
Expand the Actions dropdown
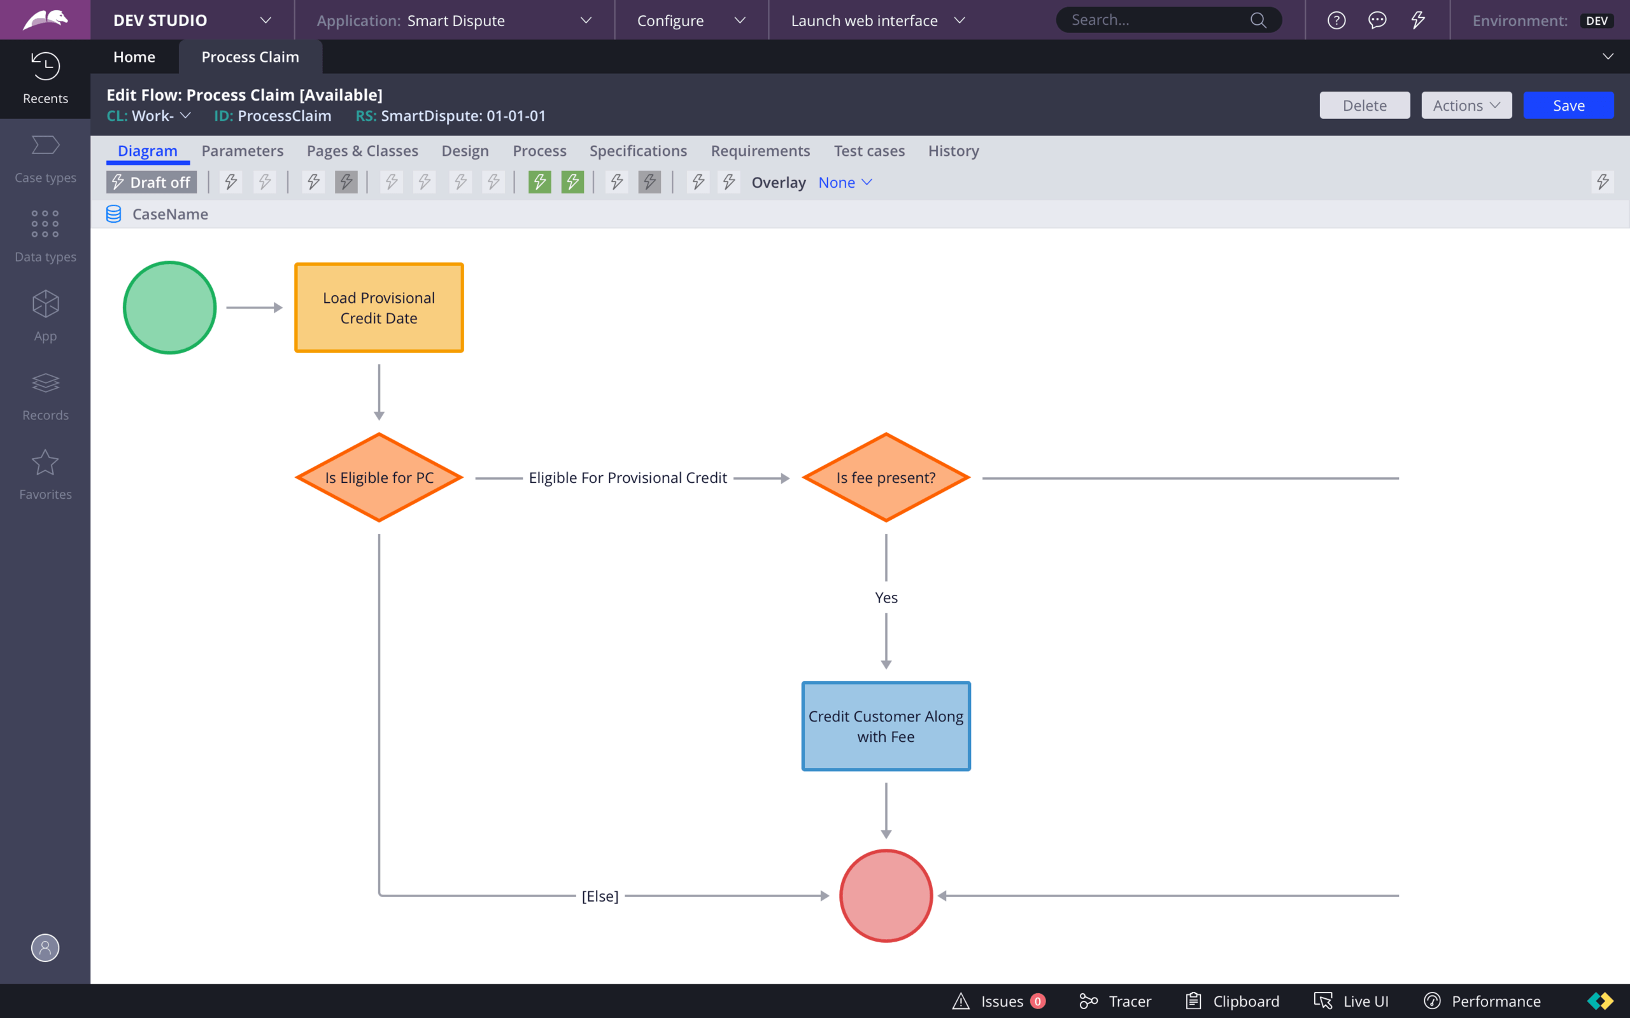1466,105
